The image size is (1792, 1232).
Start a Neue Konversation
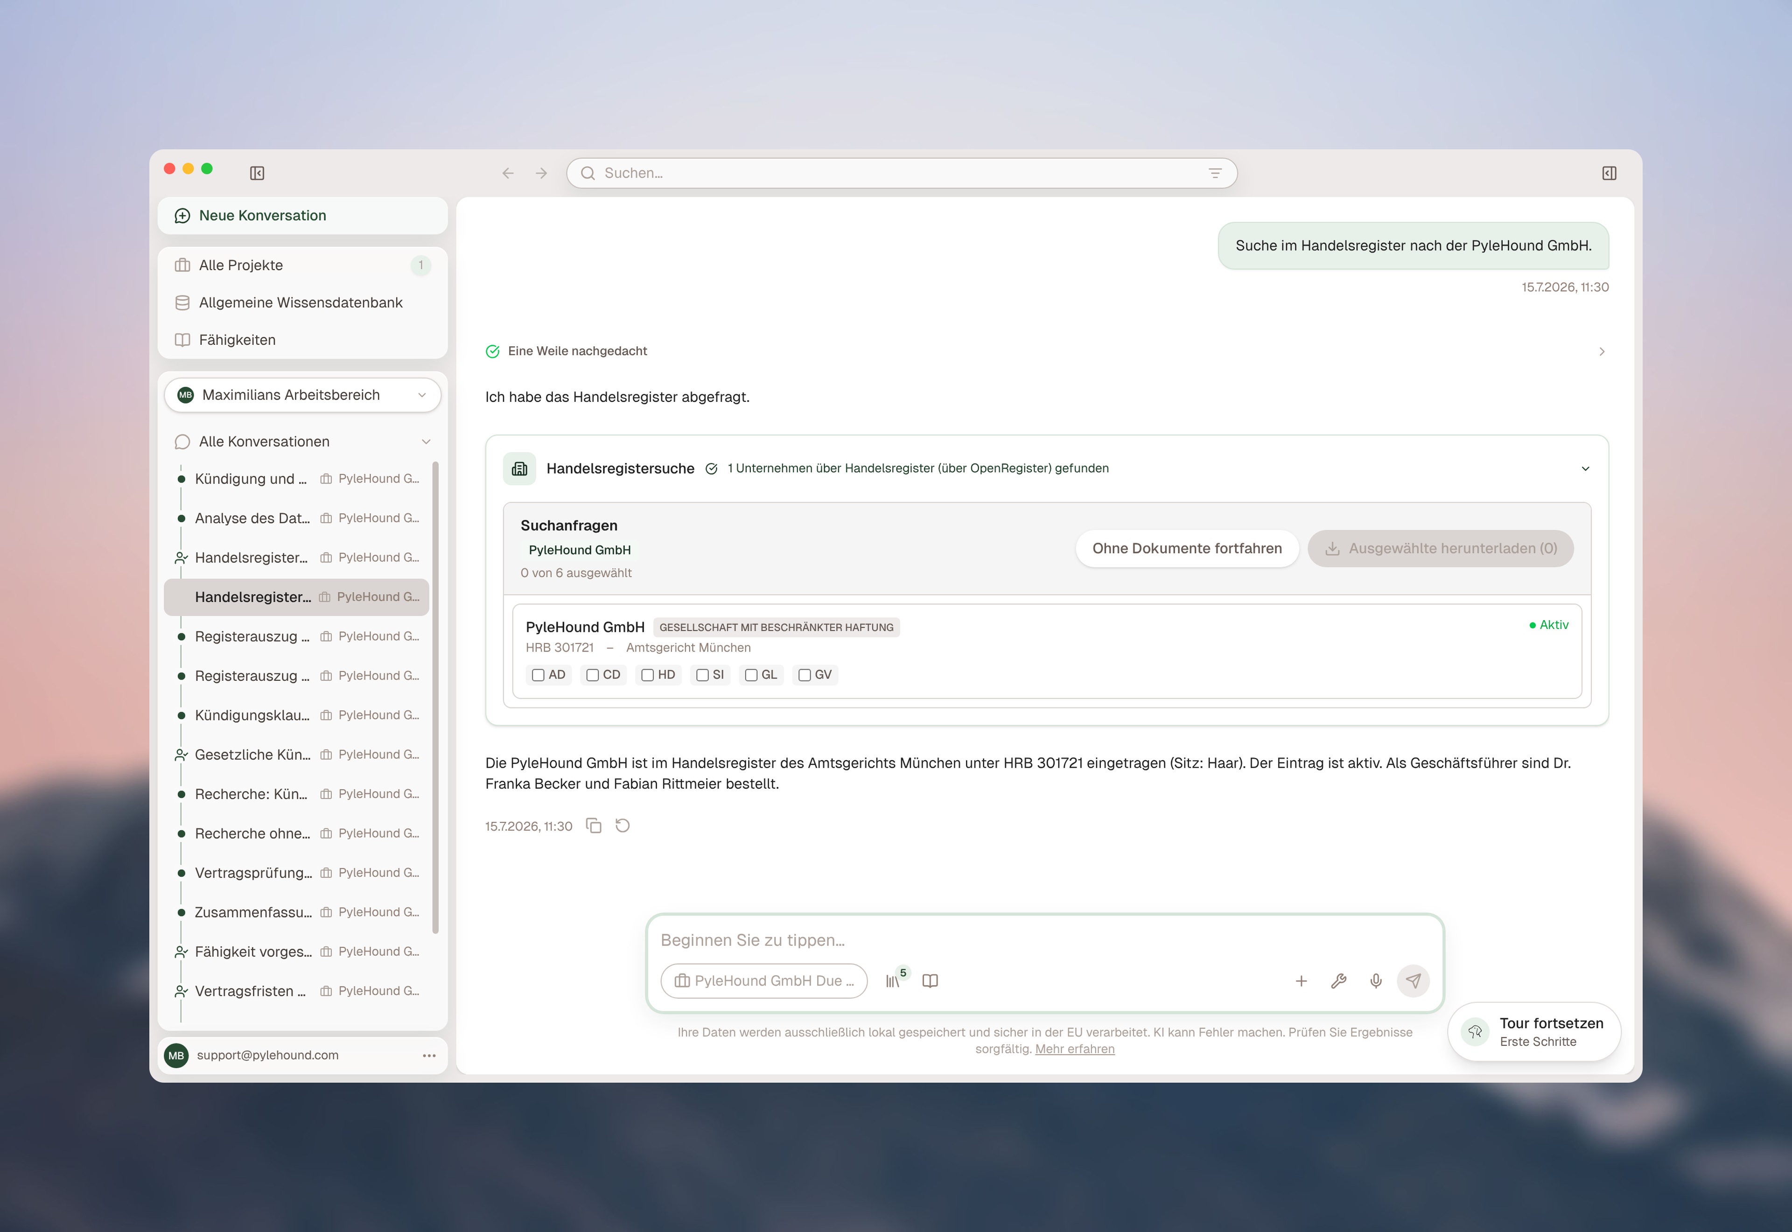302,216
